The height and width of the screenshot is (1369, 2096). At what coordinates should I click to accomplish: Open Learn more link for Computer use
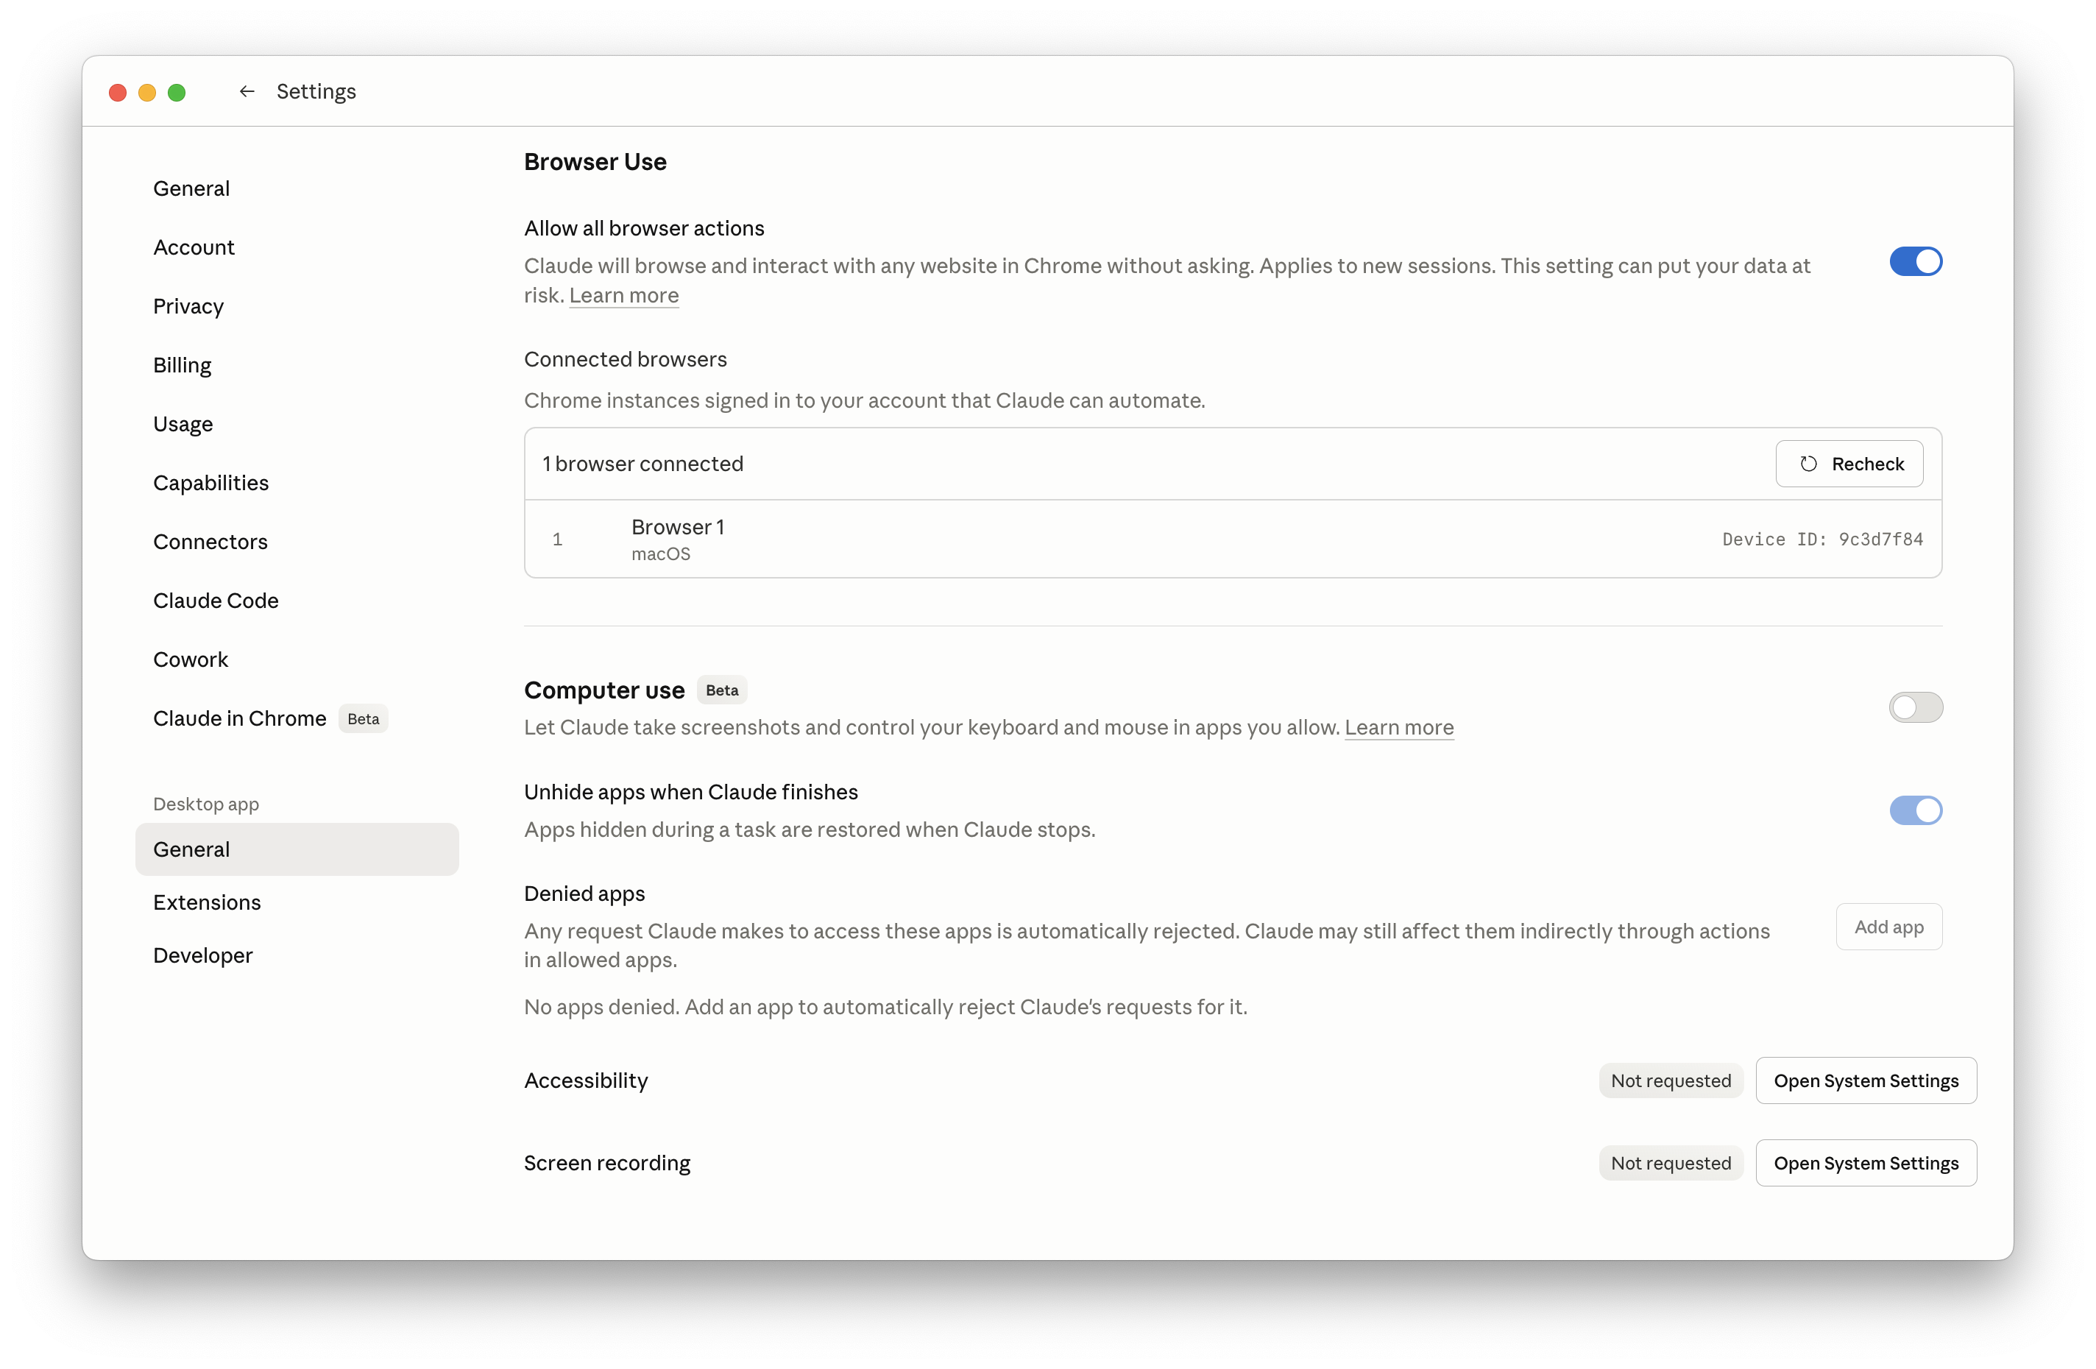point(1398,728)
